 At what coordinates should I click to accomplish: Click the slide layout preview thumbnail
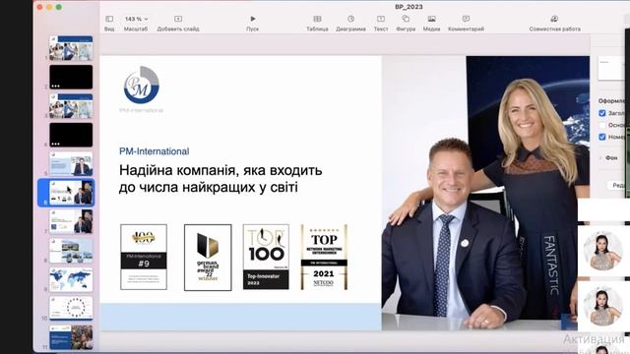point(610,68)
